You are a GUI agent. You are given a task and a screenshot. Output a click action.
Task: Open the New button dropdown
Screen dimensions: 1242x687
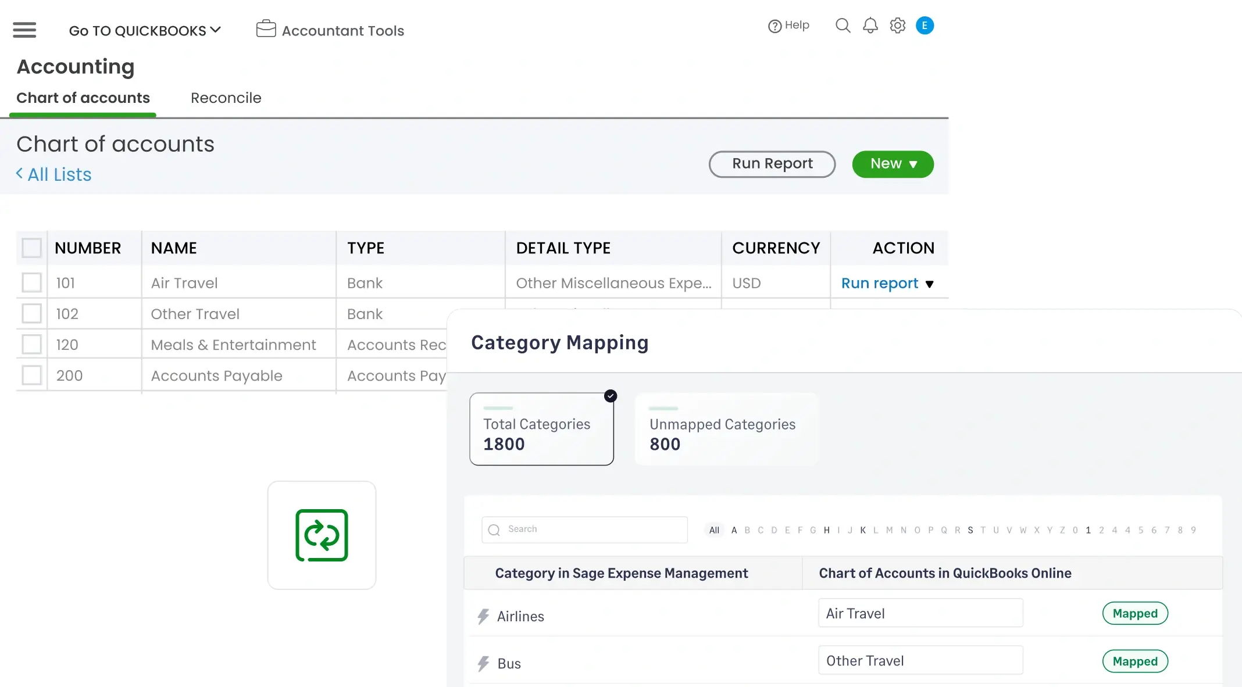tap(893, 164)
